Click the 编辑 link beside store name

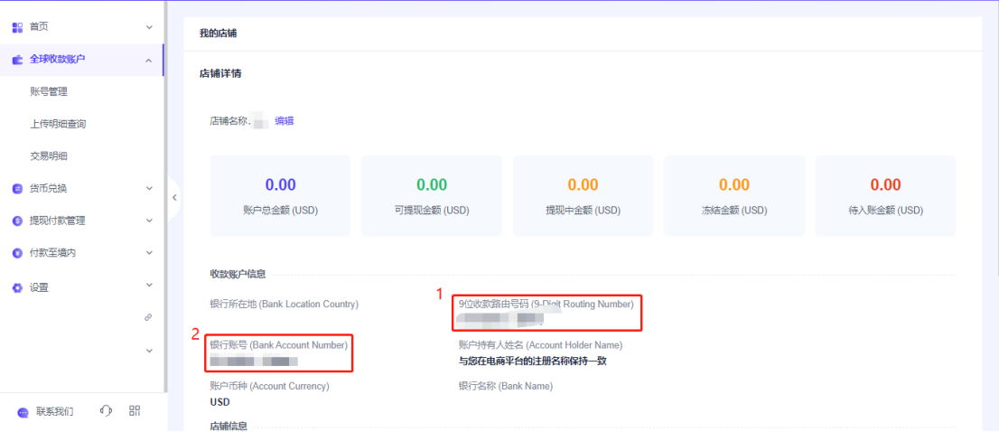(285, 121)
